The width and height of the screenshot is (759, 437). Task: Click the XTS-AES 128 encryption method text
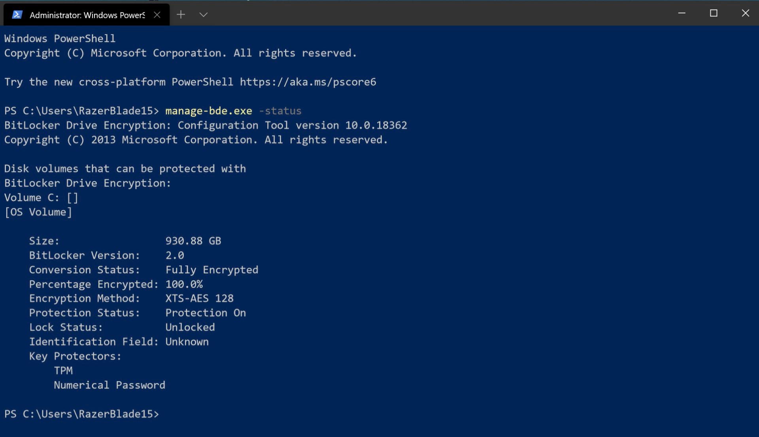(200, 298)
